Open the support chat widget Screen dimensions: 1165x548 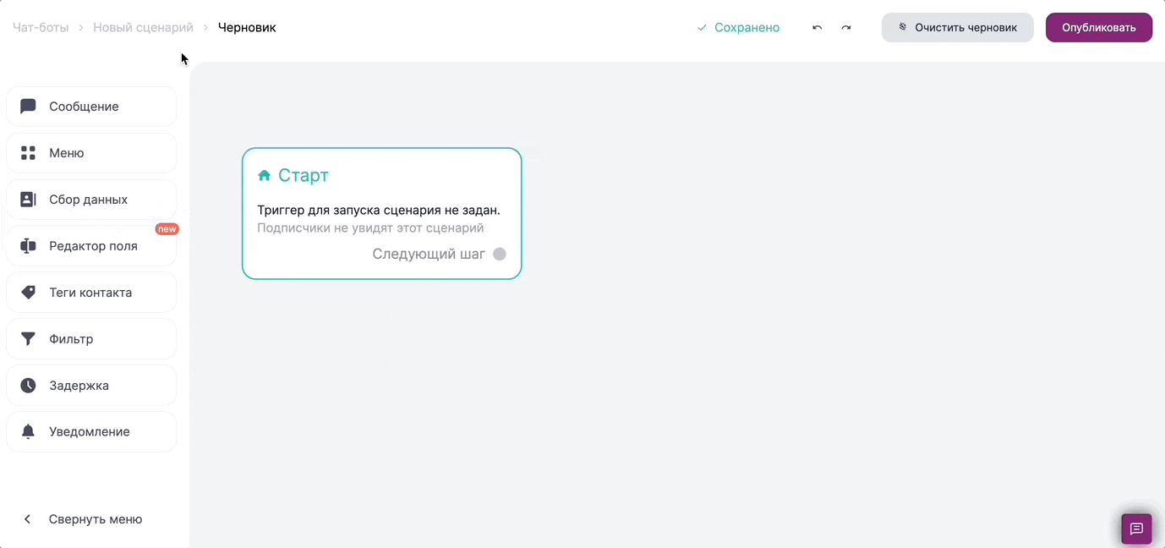(1136, 529)
